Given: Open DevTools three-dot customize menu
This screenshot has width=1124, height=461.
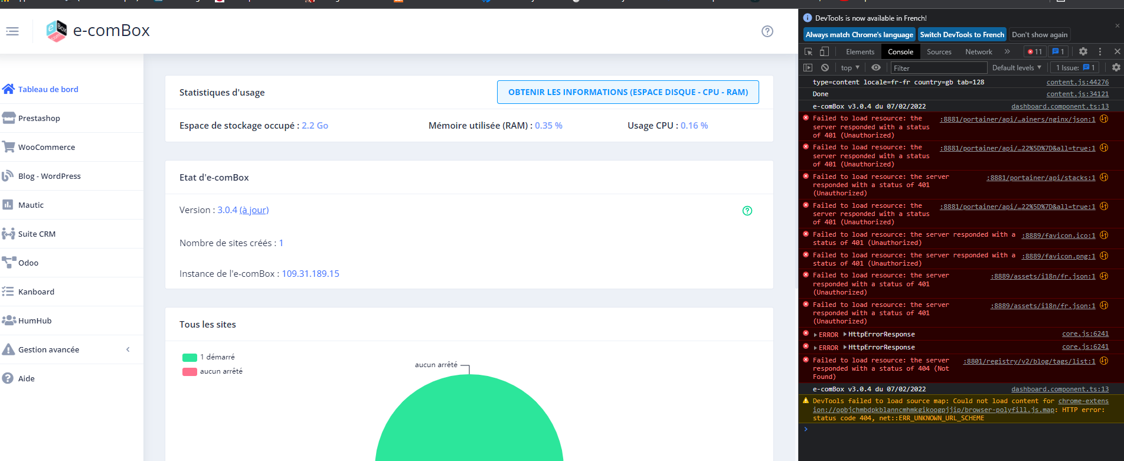Looking at the screenshot, I should pos(1100,52).
